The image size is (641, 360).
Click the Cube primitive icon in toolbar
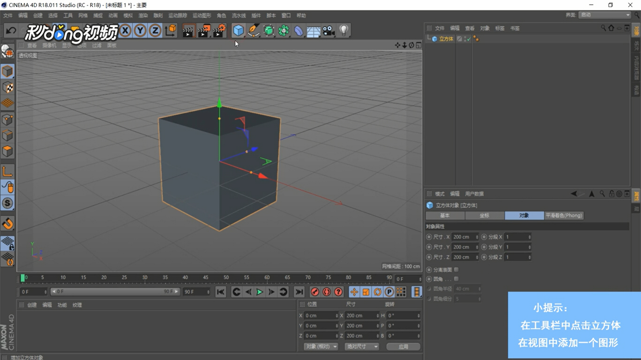[x=238, y=30]
